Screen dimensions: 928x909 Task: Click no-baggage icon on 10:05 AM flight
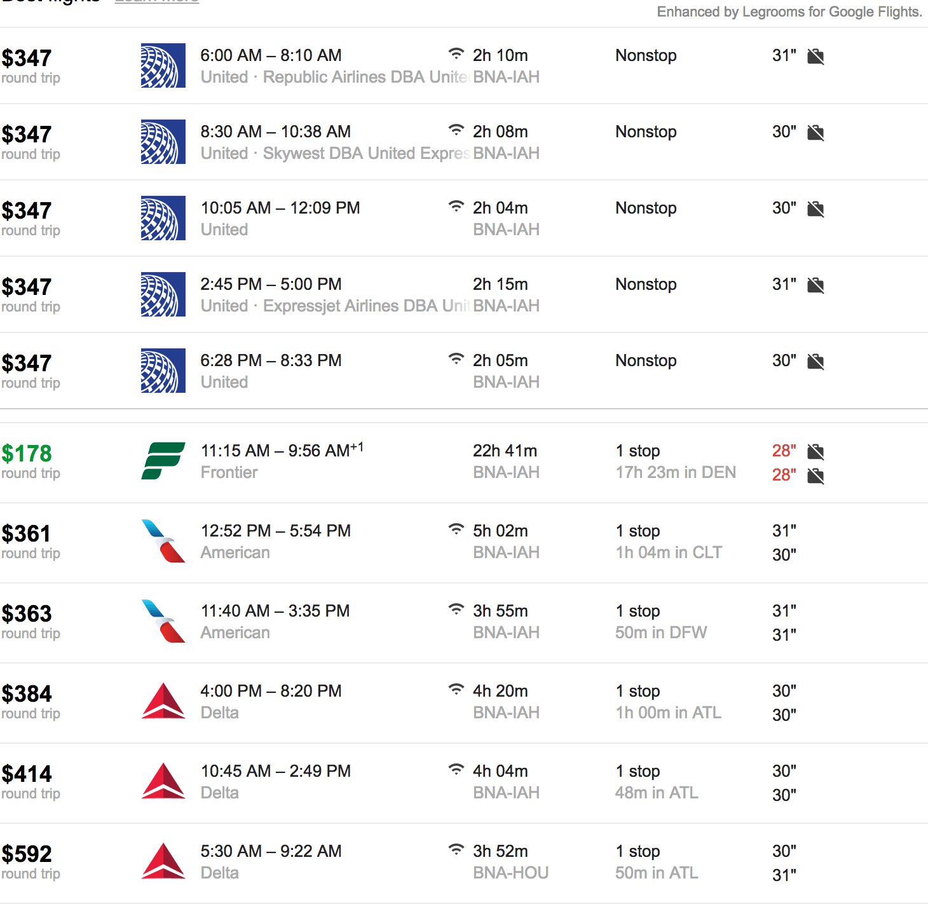(x=815, y=209)
